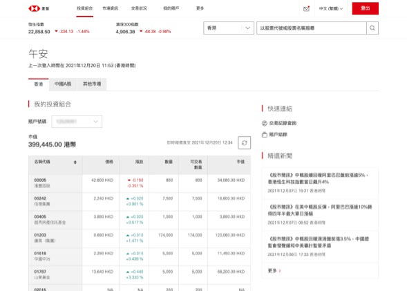Screen dimensions: 407x291
Task: Open the 香港 market dropdown
Action: (229, 28)
